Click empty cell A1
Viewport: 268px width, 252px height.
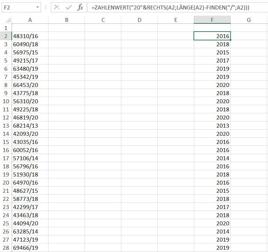point(30,28)
